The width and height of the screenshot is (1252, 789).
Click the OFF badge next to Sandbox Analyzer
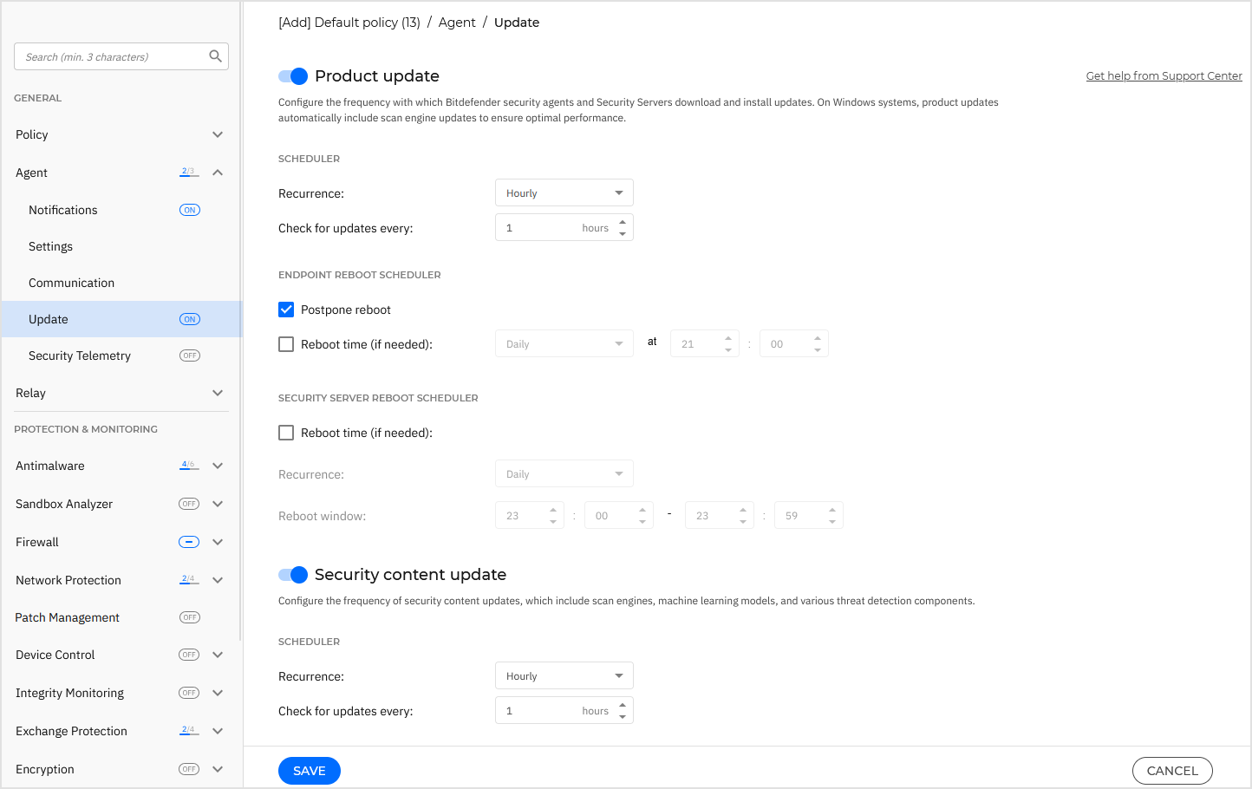point(188,503)
